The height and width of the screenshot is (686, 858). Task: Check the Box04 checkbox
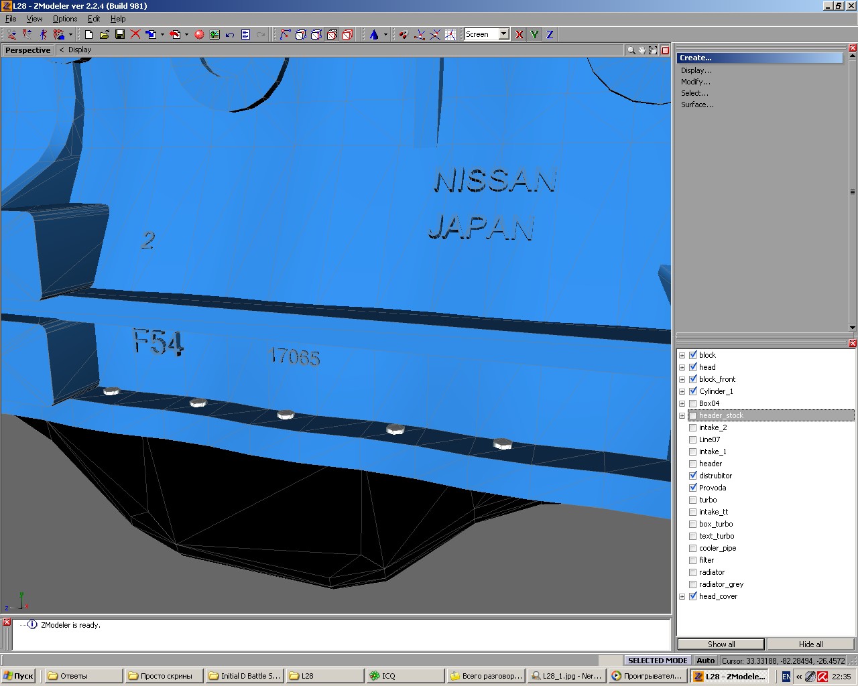click(x=693, y=403)
